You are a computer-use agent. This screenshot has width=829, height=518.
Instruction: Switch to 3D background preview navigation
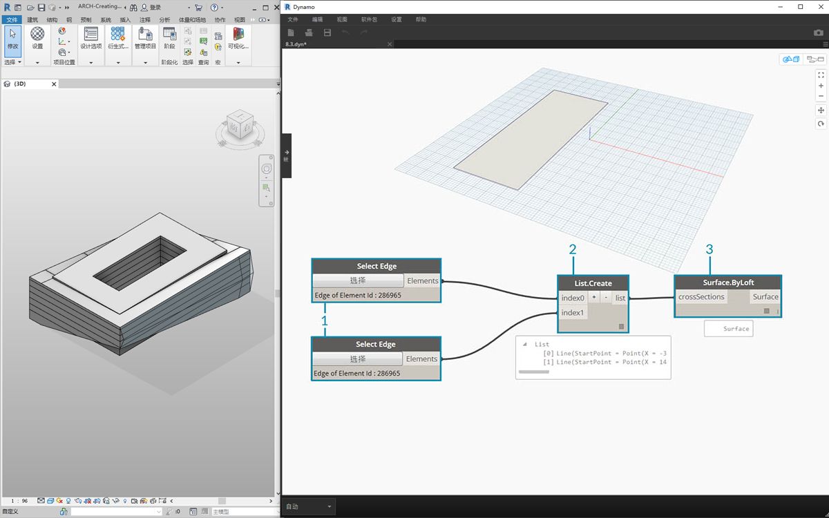point(791,59)
